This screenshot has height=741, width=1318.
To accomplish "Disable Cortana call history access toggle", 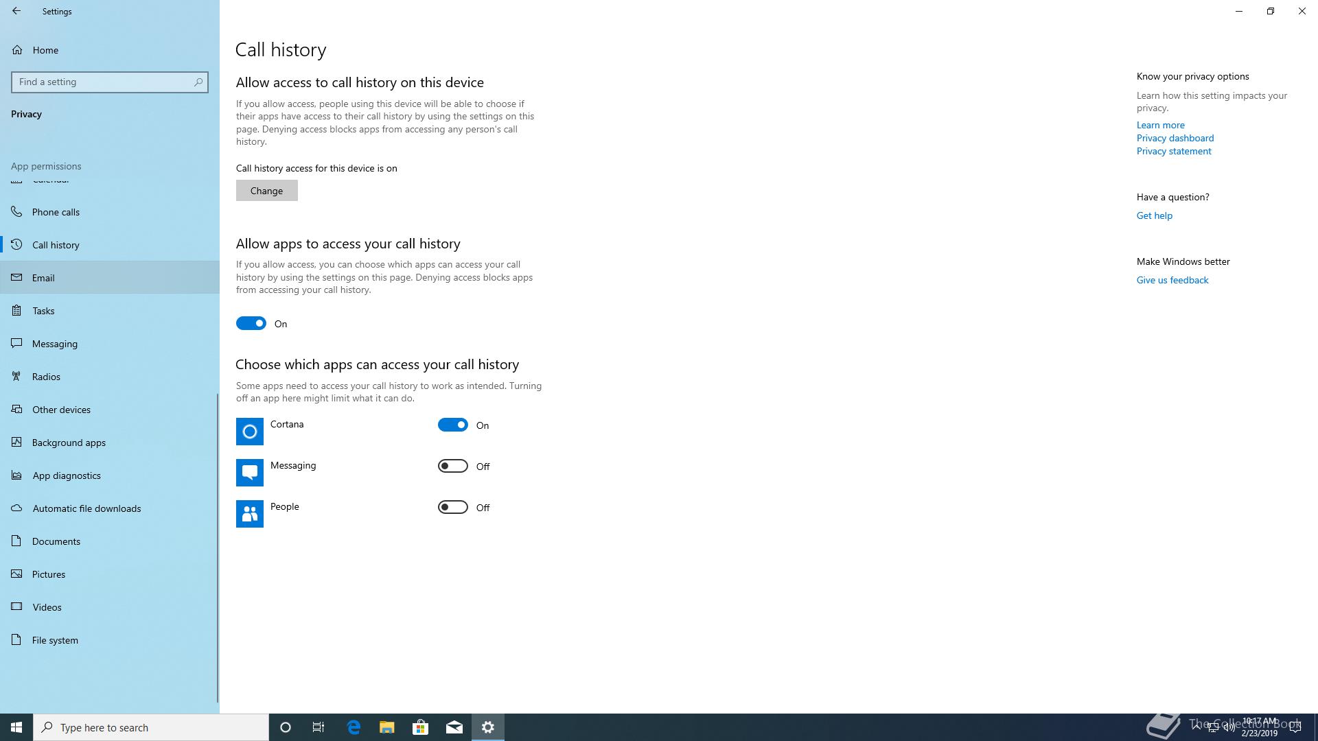I will [453, 425].
